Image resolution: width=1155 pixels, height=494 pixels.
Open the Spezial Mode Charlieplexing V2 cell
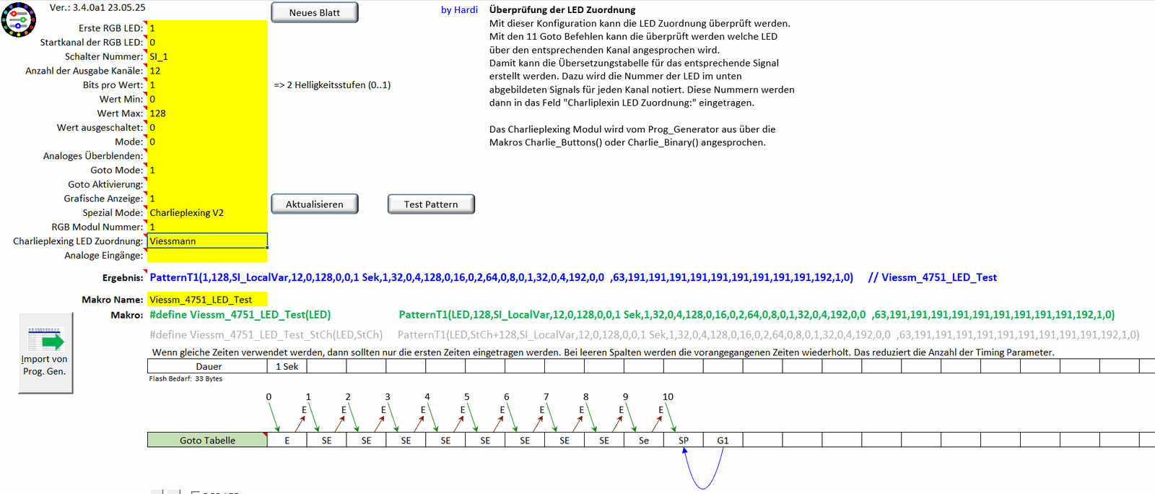206,213
